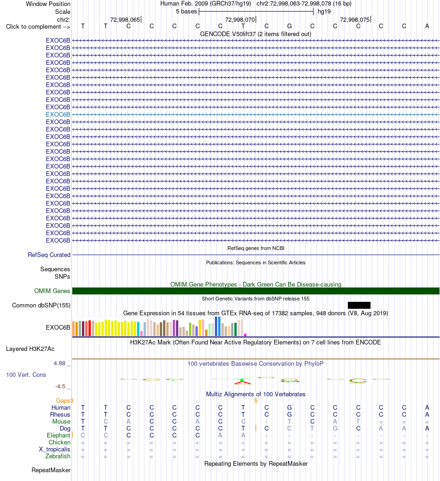Click the 'Click to complement -->' label
Image resolution: width=440 pixels, height=481 pixels.
(38, 27)
